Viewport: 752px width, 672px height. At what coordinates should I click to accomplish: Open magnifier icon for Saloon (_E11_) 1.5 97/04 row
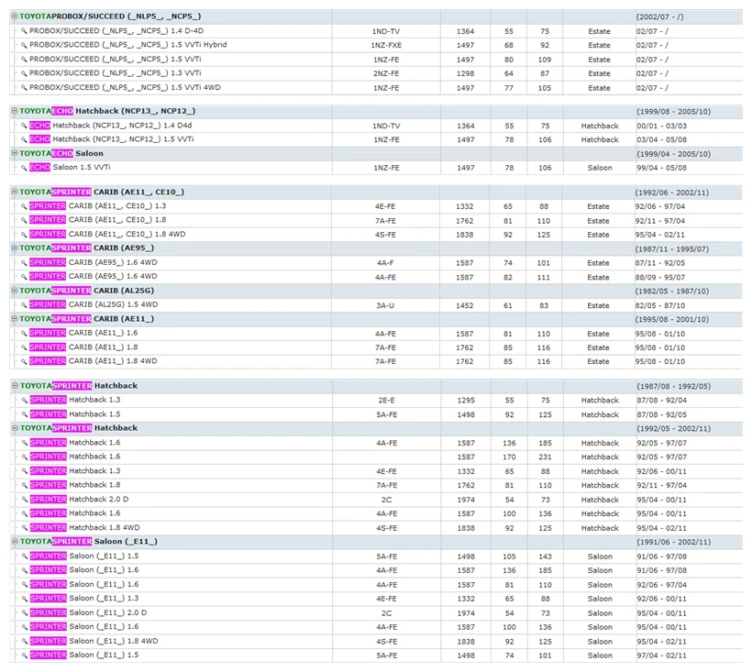coord(24,655)
